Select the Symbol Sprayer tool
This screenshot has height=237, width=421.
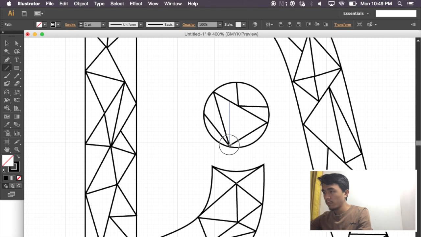[x=7, y=133]
